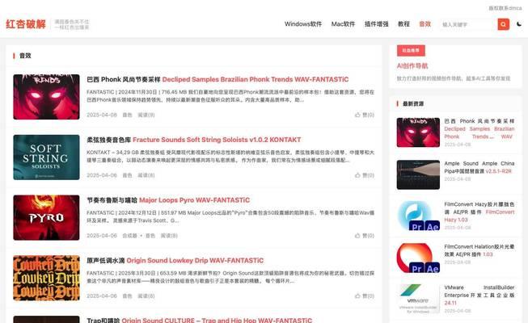Image resolution: width=528 pixels, height=323 pixels.
Task: Click the 阅读 count on Soft String Soloists post
Action: pos(146,175)
